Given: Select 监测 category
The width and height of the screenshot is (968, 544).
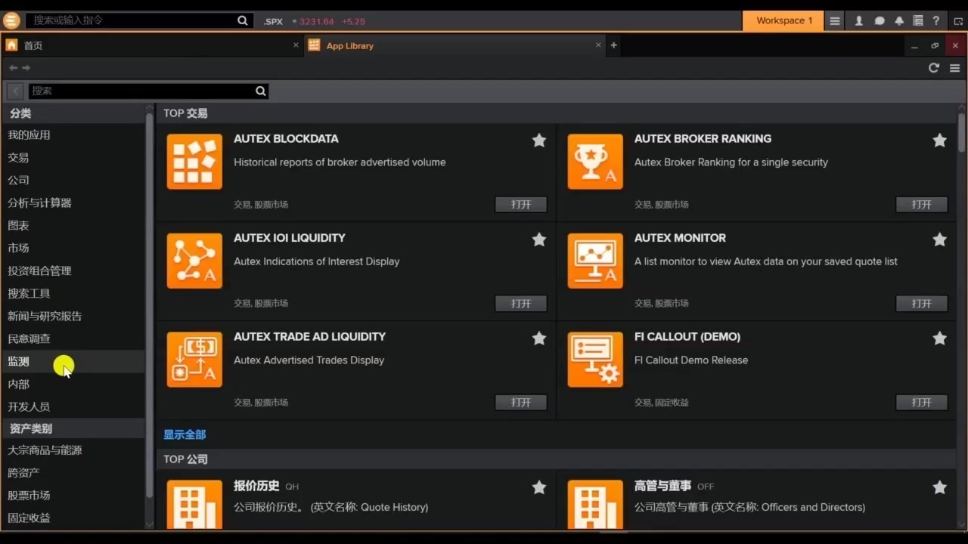Looking at the screenshot, I should coord(72,361).
